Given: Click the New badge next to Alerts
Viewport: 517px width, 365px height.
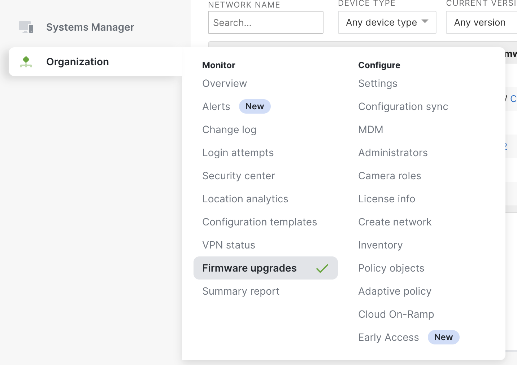Looking at the screenshot, I should tap(255, 106).
